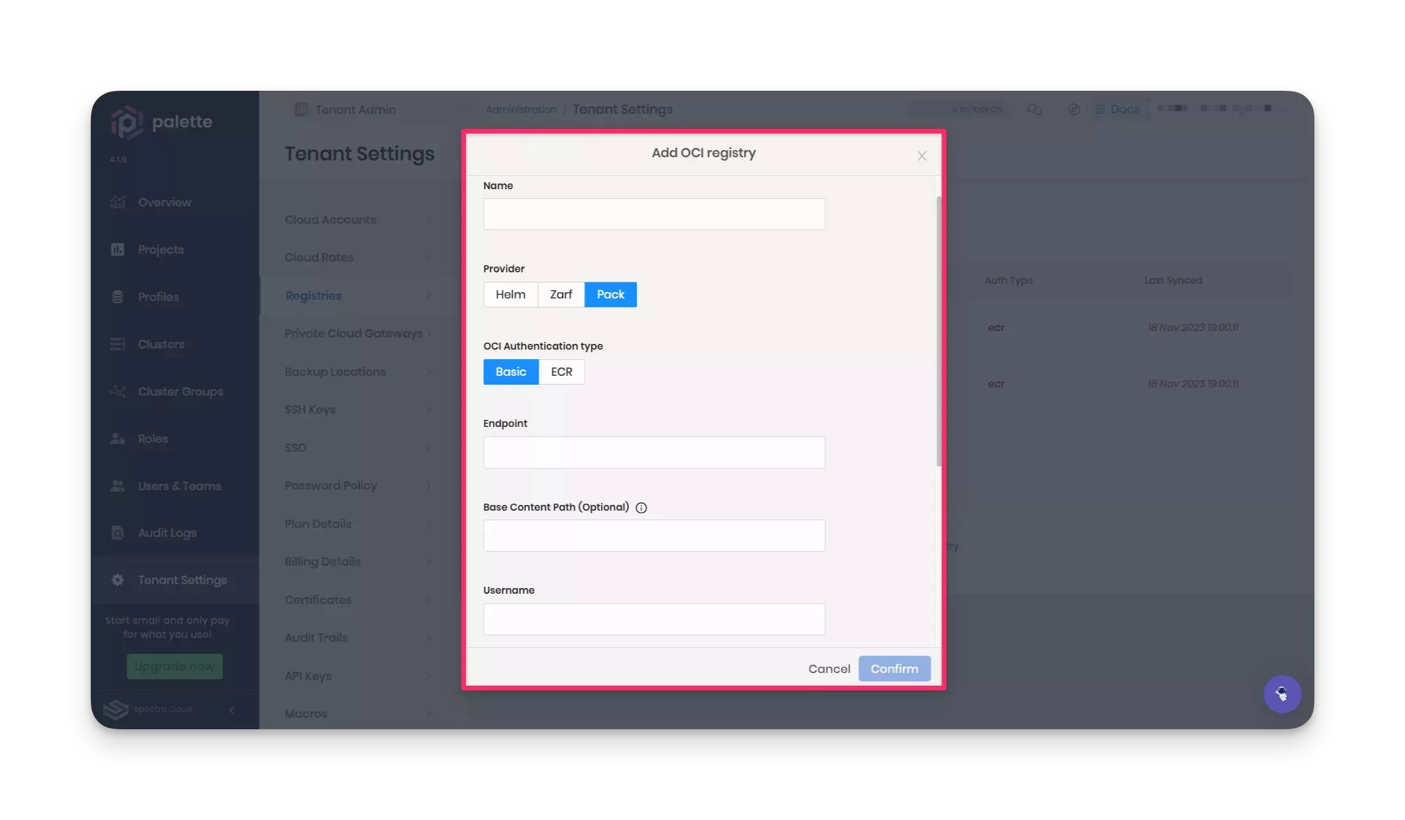Select Basic OCI authentication type
This screenshot has height=820, width=1405.
[511, 372]
